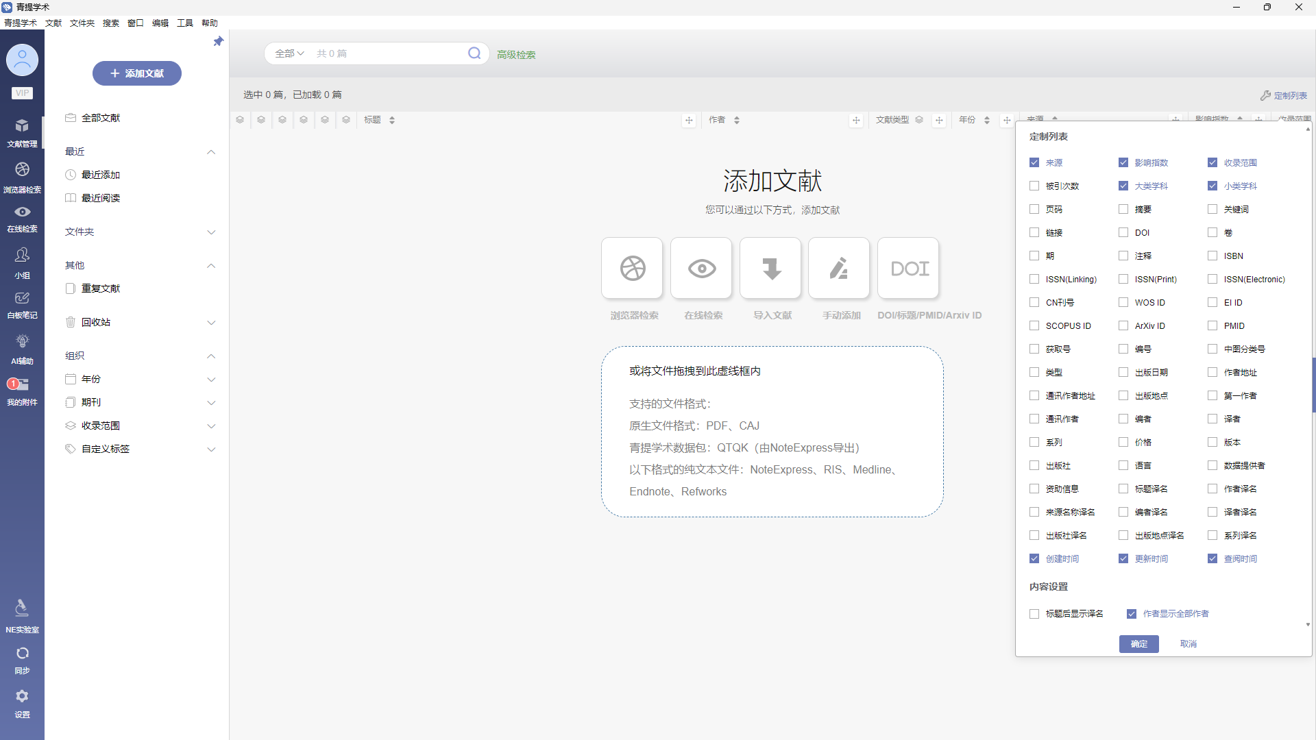Click the 手动添加 pencil tile
1316x740 pixels.
coord(839,269)
